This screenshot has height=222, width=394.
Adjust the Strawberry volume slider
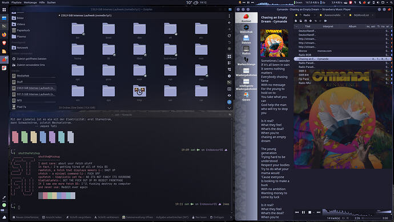click(x=384, y=212)
